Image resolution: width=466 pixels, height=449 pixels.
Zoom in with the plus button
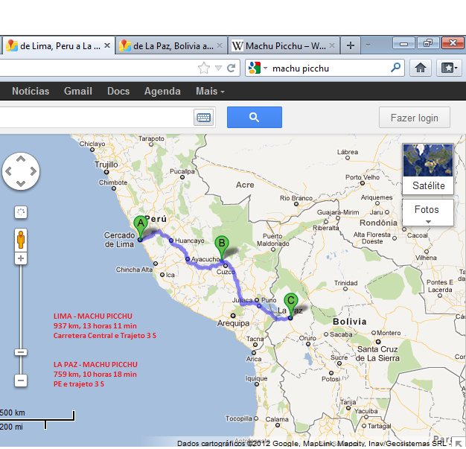click(21, 259)
